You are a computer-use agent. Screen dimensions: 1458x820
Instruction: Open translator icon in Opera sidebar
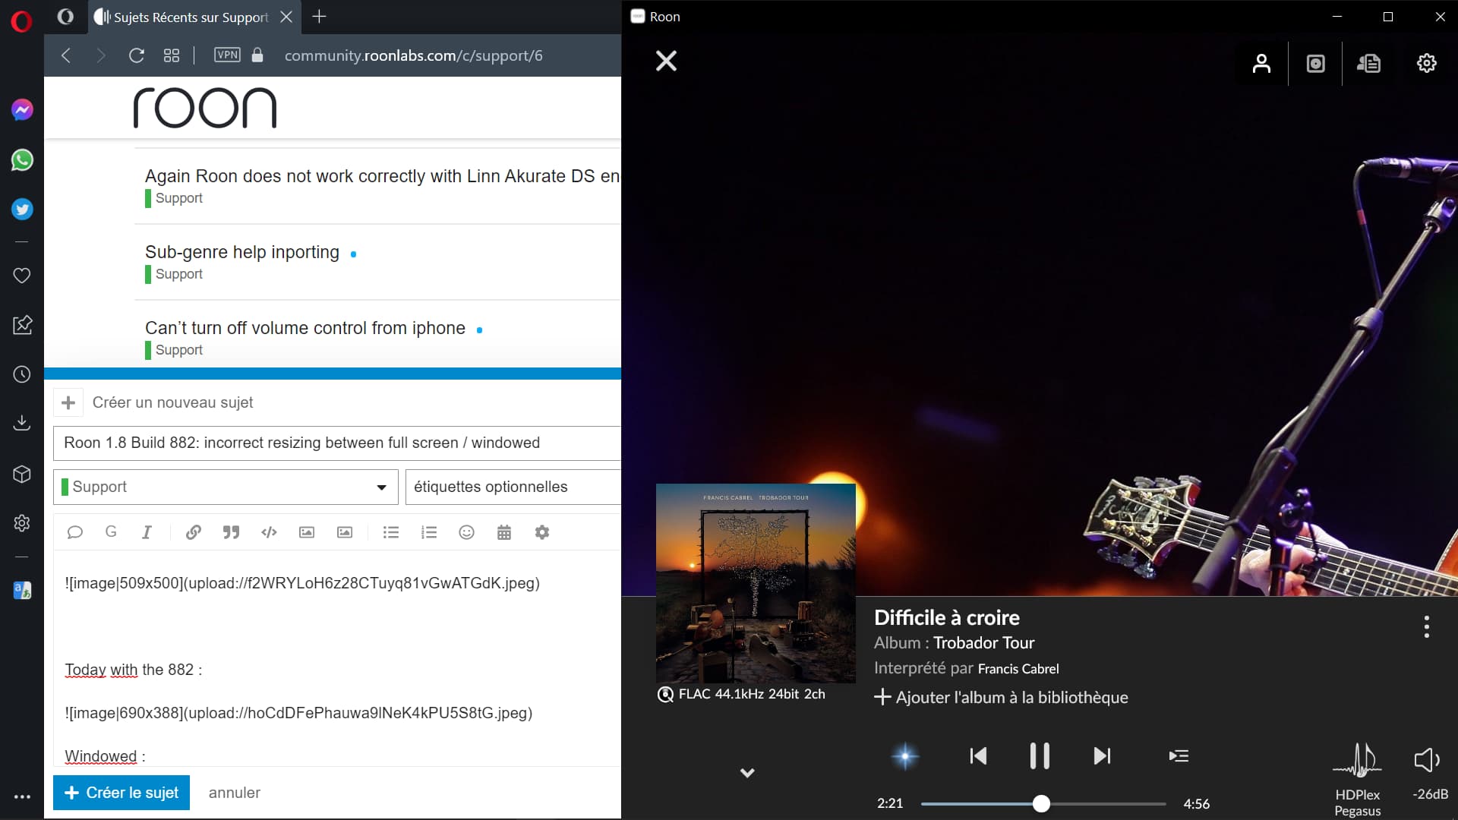pos(22,590)
